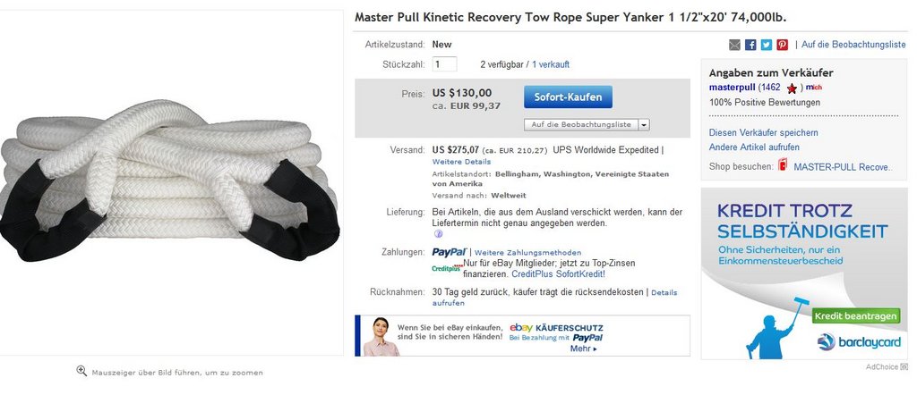The image size is (917, 395).
Task: Click 'Kredit beantragen' in the Barclaycard ad
Action: tap(856, 316)
